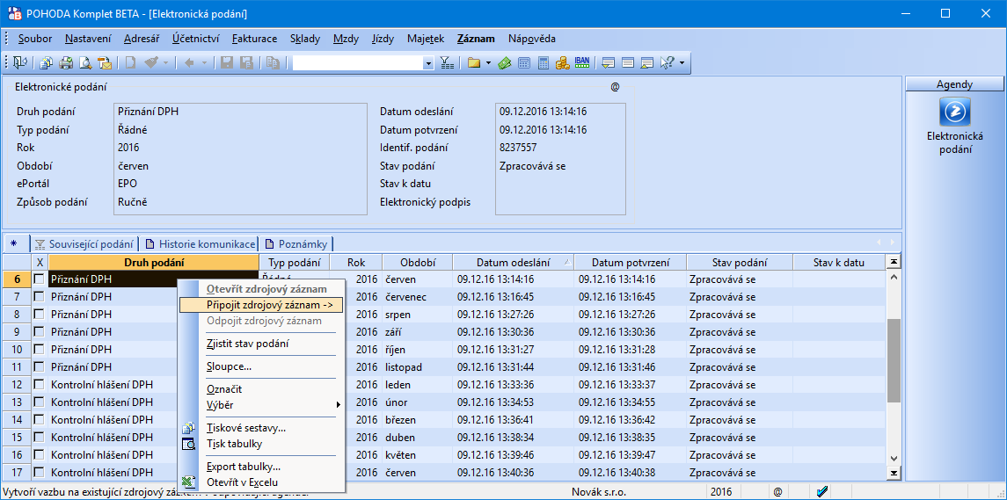The width and height of the screenshot is (1007, 500).
Task: Open Připojit zdrojový záznam submenu
Action: click(x=261, y=304)
